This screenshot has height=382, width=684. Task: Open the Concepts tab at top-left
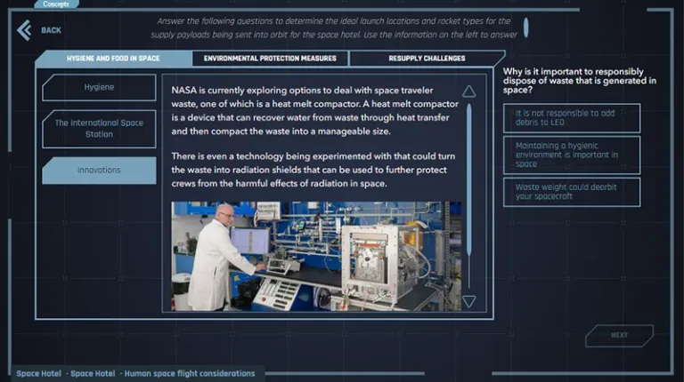click(56, 4)
